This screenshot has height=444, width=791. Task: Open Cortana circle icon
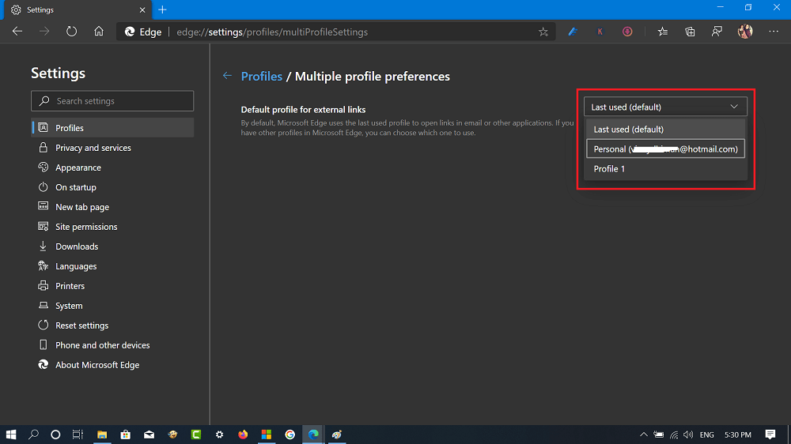point(55,435)
